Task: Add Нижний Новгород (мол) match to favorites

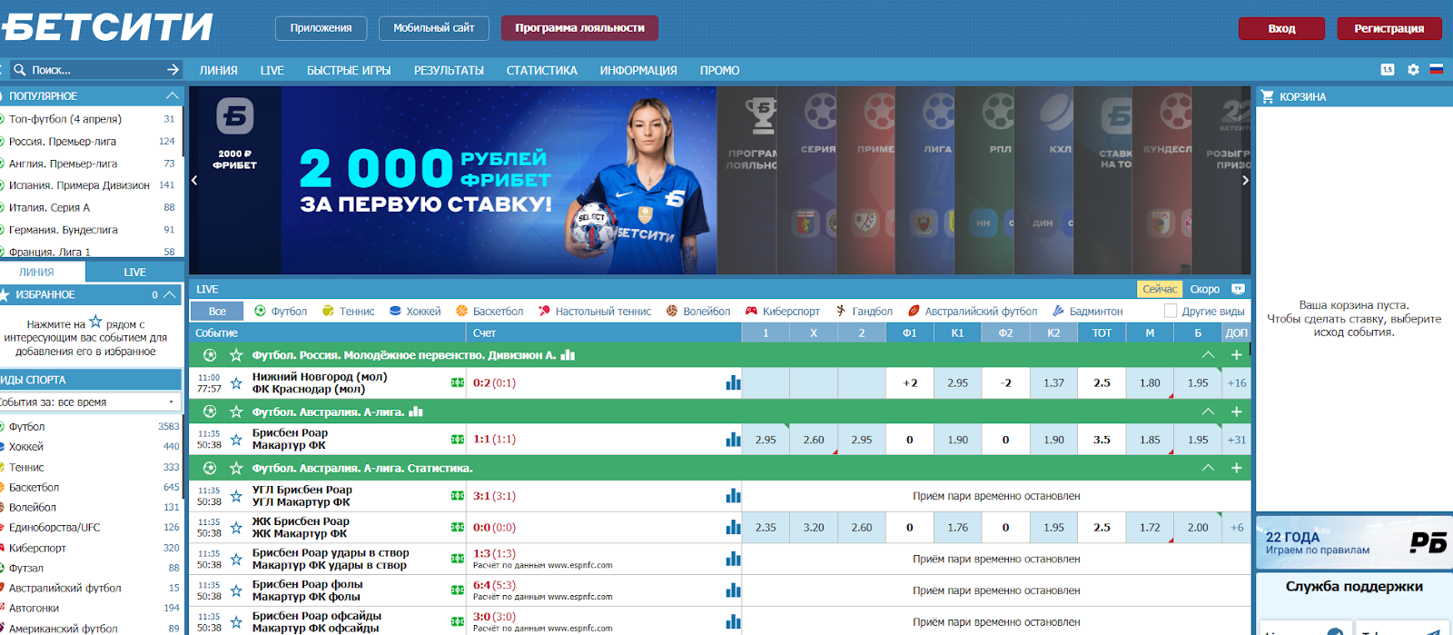Action: 236,383
